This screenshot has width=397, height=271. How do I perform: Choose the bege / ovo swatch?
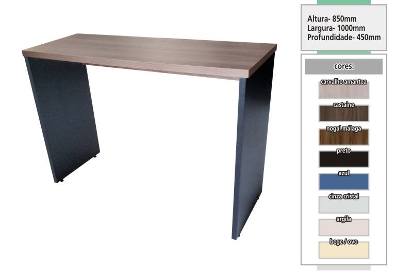pyautogui.click(x=343, y=250)
